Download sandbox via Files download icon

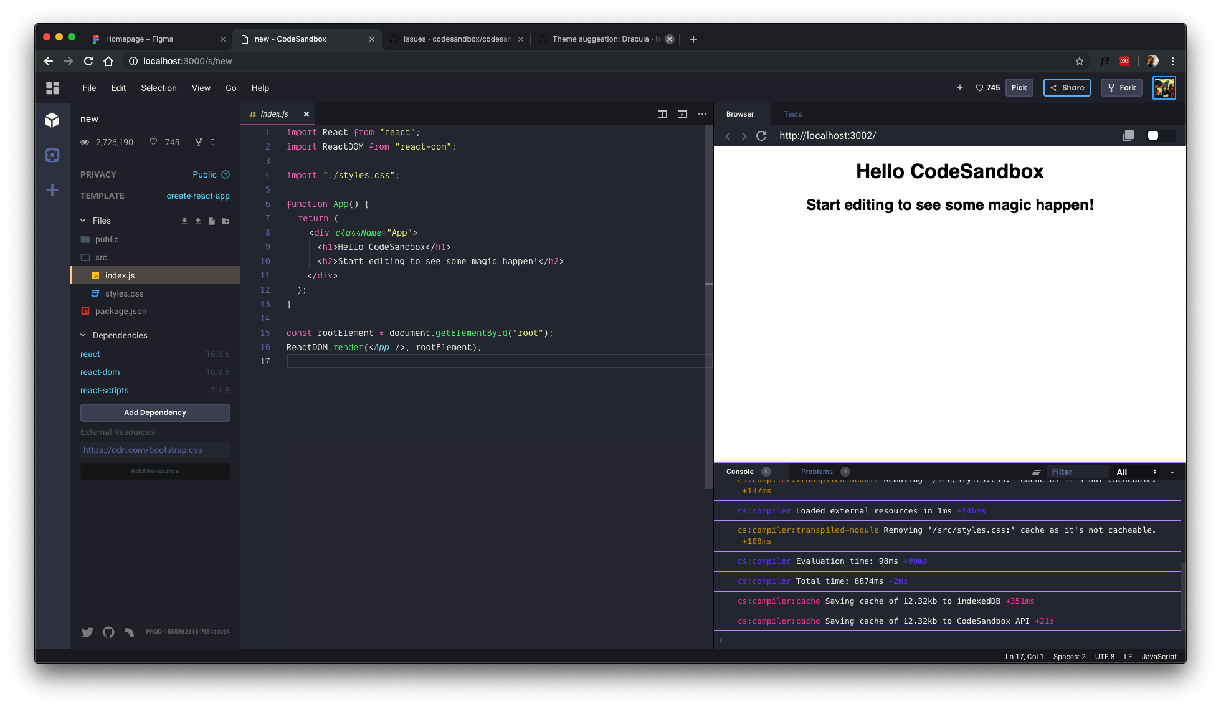[x=184, y=221]
